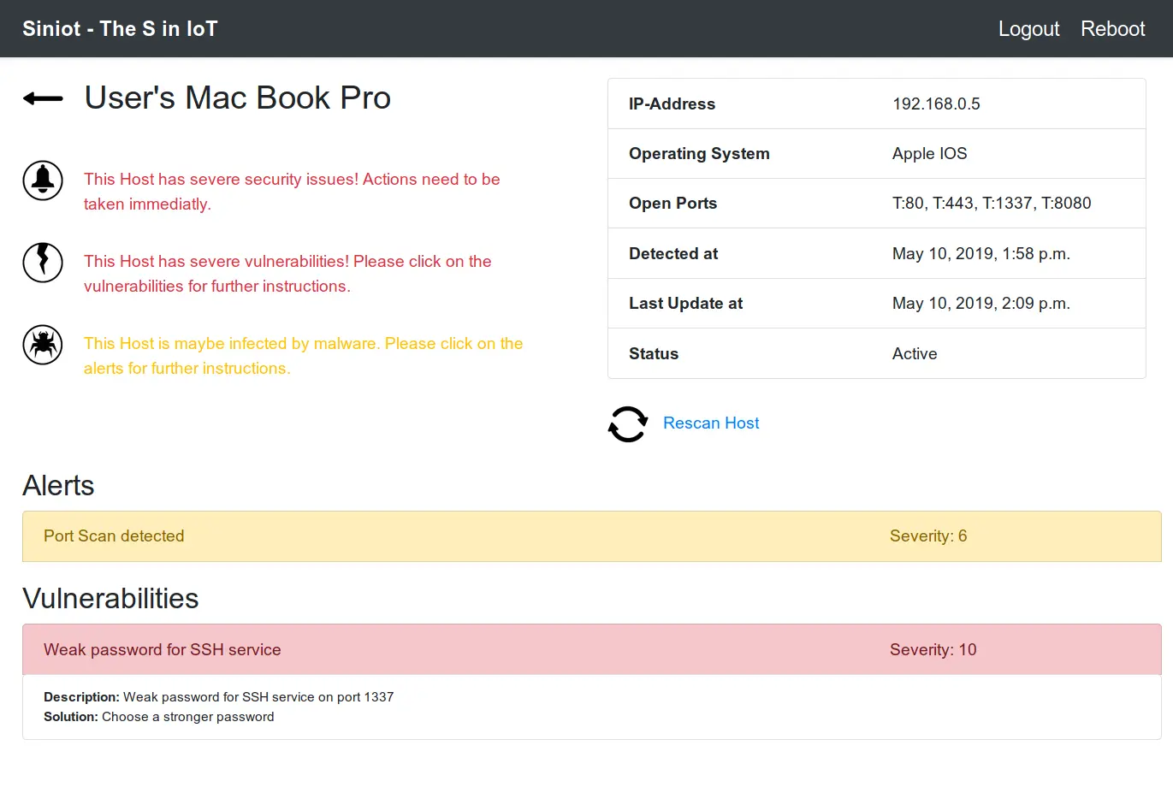Open the Rescan Host link

click(x=711, y=423)
